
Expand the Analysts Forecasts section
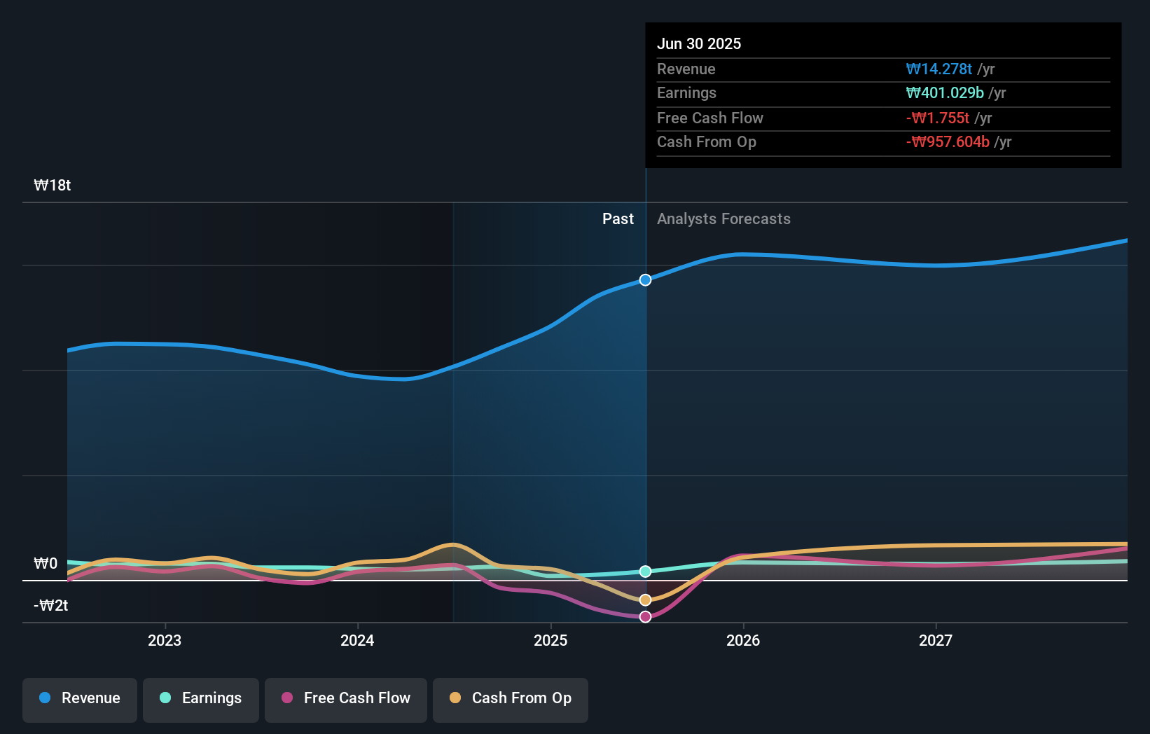pyautogui.click(x=723, y=219)
